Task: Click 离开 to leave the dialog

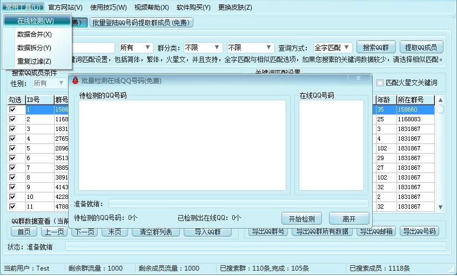Action: coord(349,218)
